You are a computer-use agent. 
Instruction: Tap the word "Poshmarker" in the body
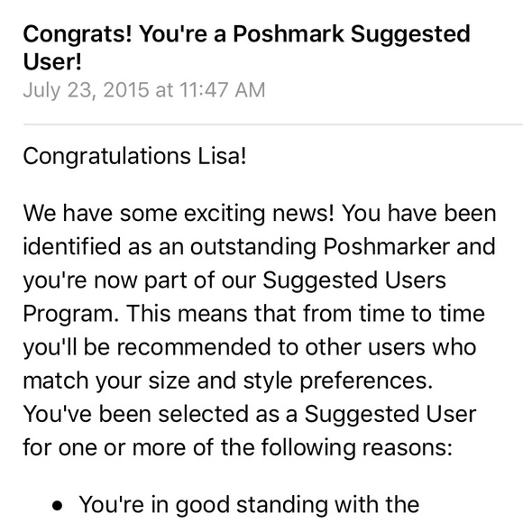386,247
